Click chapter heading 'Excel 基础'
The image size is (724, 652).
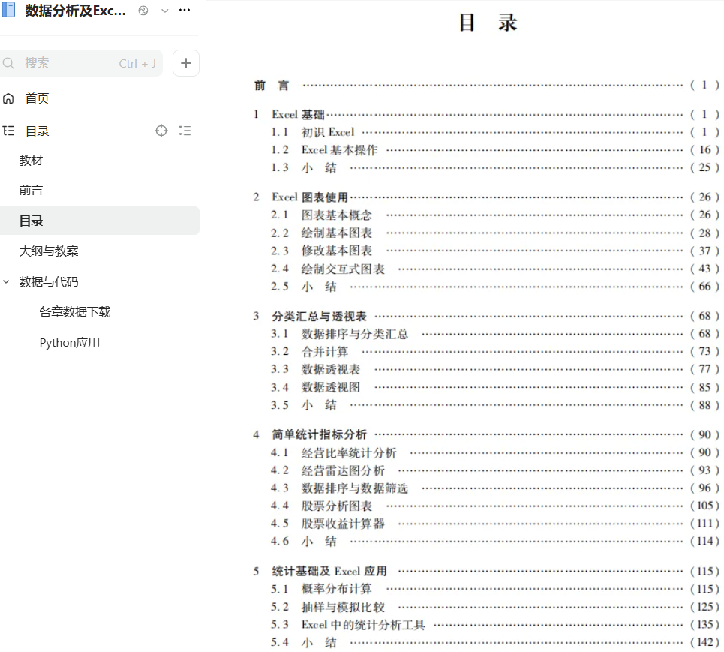click(x=299, y=114)
